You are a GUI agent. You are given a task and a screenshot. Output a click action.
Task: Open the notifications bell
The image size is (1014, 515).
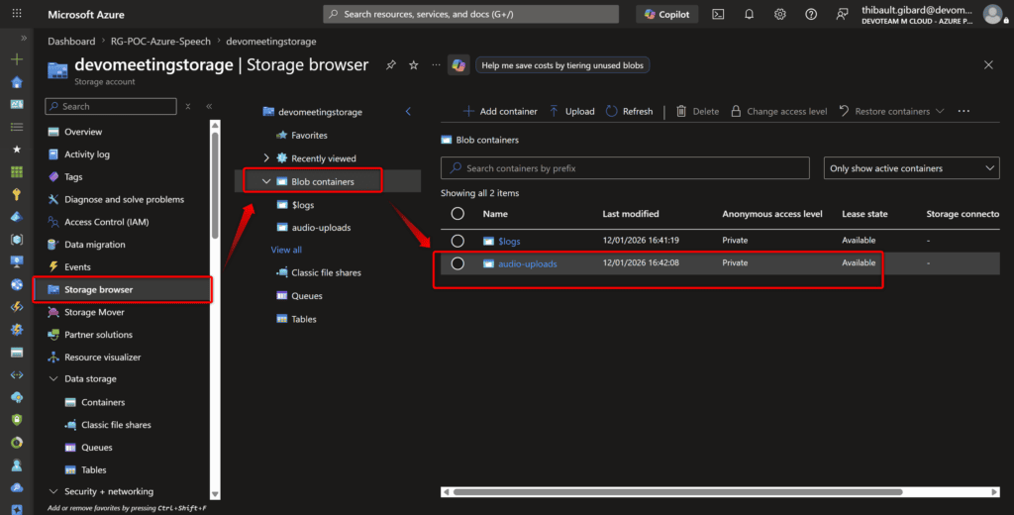point(749,14)
